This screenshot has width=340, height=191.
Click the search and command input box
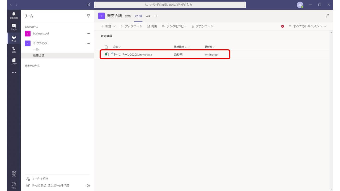point(170,5)
